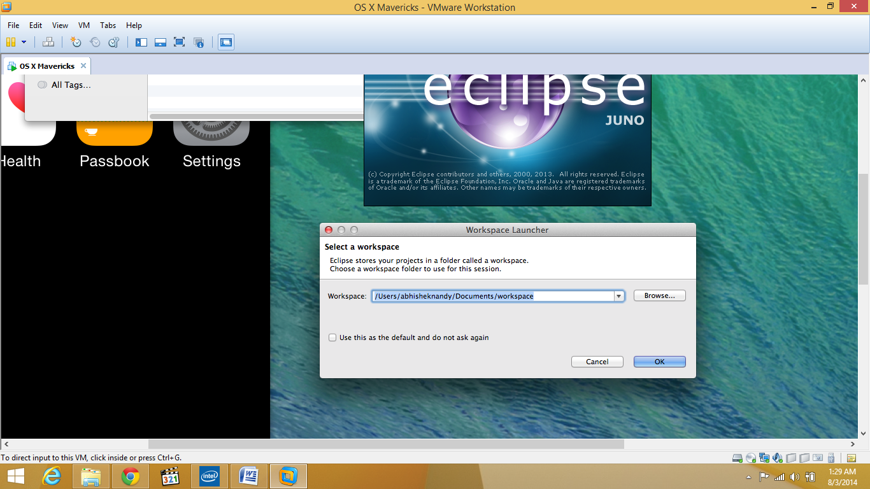Close the OS X Mavericks tab

[83, 66]
